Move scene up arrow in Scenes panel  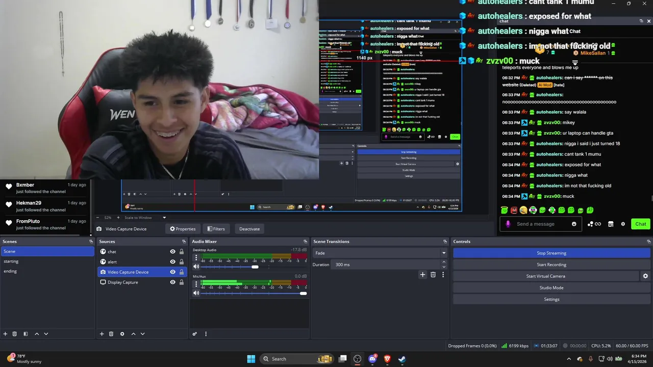(x=37, y=334)
